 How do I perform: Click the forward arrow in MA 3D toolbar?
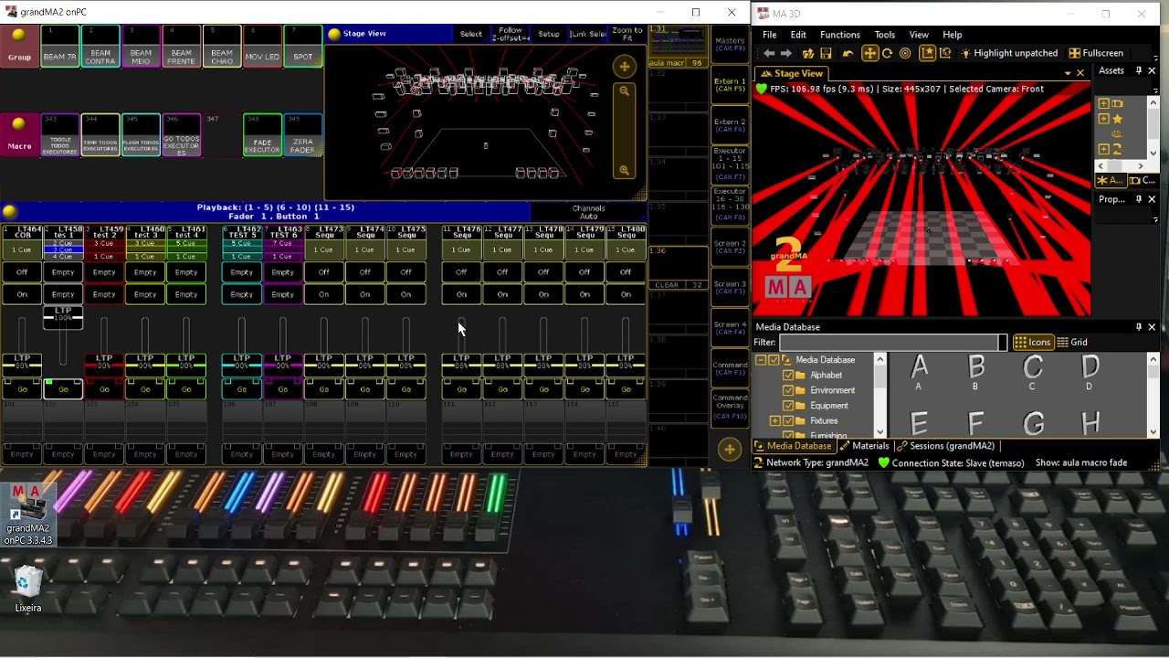click(x=786, y=53)
